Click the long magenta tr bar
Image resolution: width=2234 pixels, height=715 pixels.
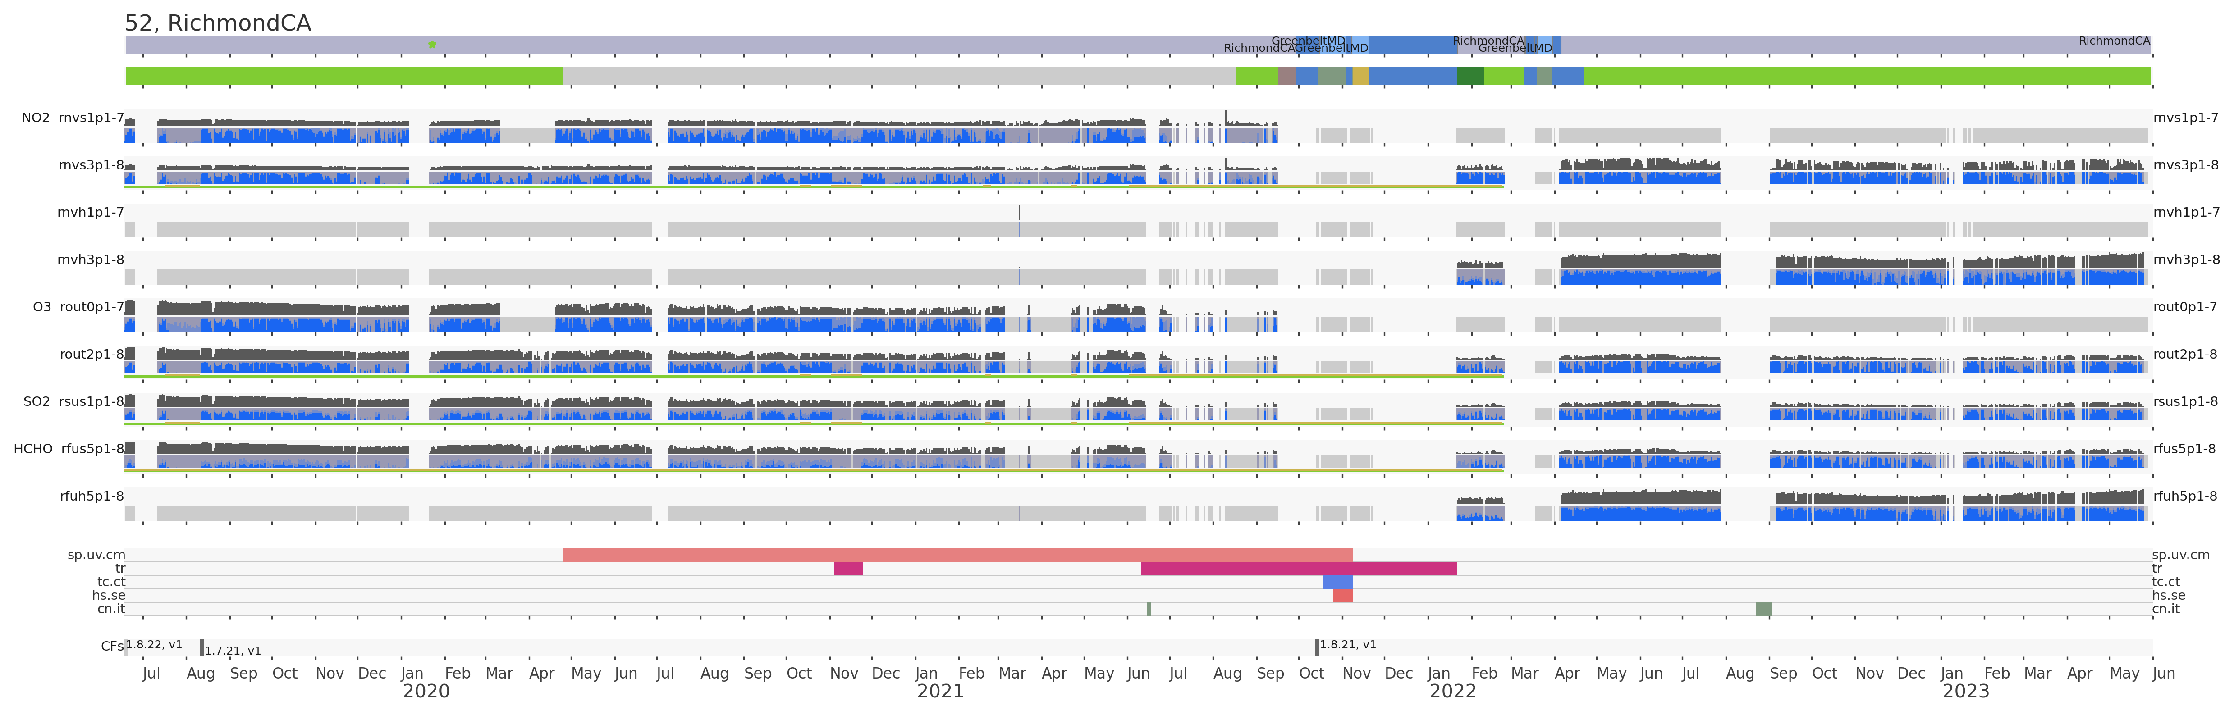click(1298, 569)
